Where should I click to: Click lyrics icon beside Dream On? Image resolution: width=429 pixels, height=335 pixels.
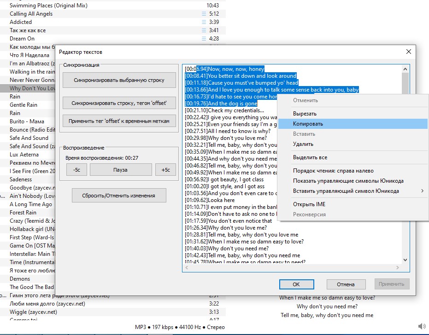[x=205, y=39]
